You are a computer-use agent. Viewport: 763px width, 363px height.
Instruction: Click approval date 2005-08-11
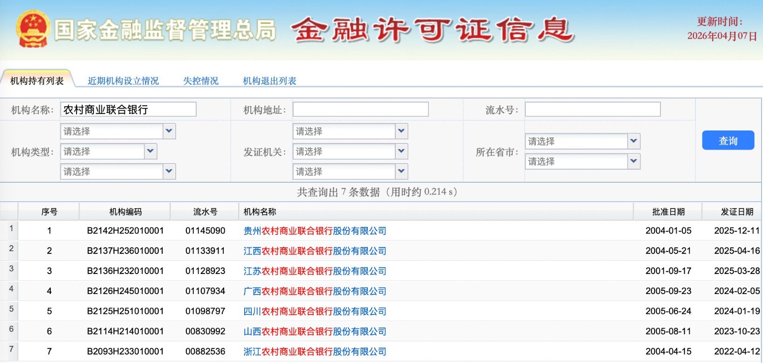coord(668,331)
